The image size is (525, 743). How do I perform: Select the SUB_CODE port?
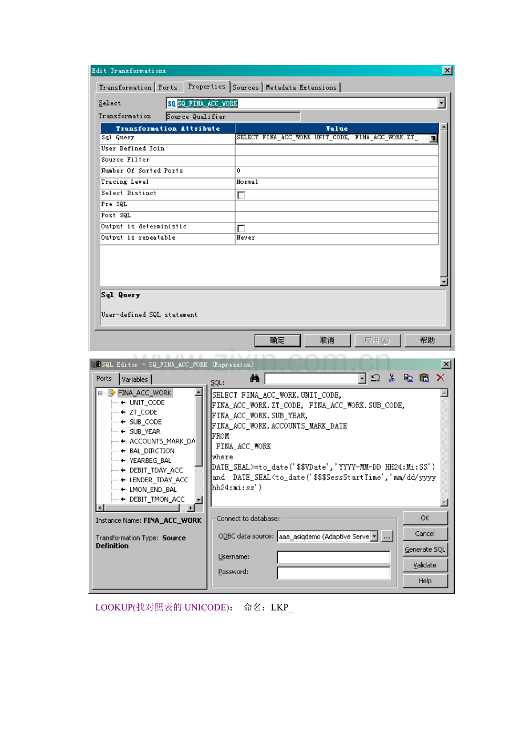pos(146,422)
